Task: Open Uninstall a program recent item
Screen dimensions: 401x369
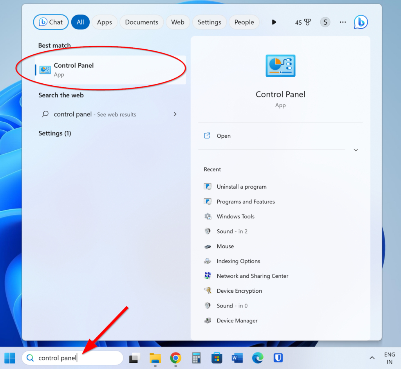Action: pos(280,187)
